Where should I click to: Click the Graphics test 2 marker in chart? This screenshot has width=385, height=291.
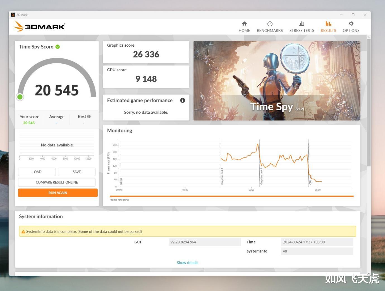[261, 176]
